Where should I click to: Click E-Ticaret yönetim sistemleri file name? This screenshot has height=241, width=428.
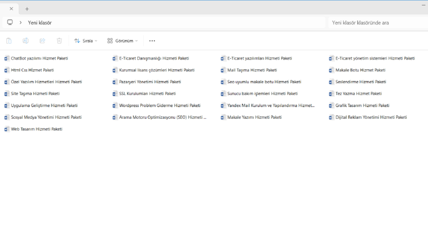(x=375, y=58)
